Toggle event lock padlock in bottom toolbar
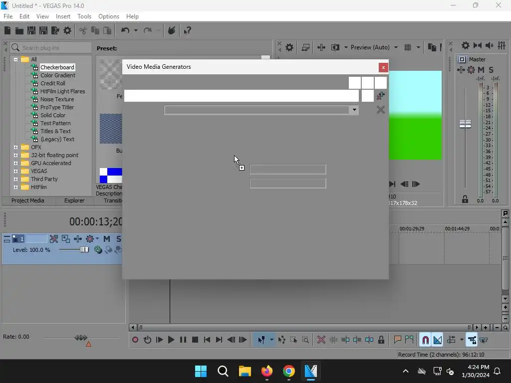 pyautogui.click(x=381, y=340)
